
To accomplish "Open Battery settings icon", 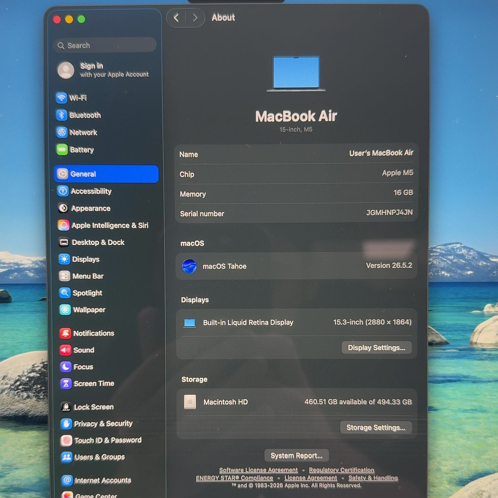I will 62,149.
